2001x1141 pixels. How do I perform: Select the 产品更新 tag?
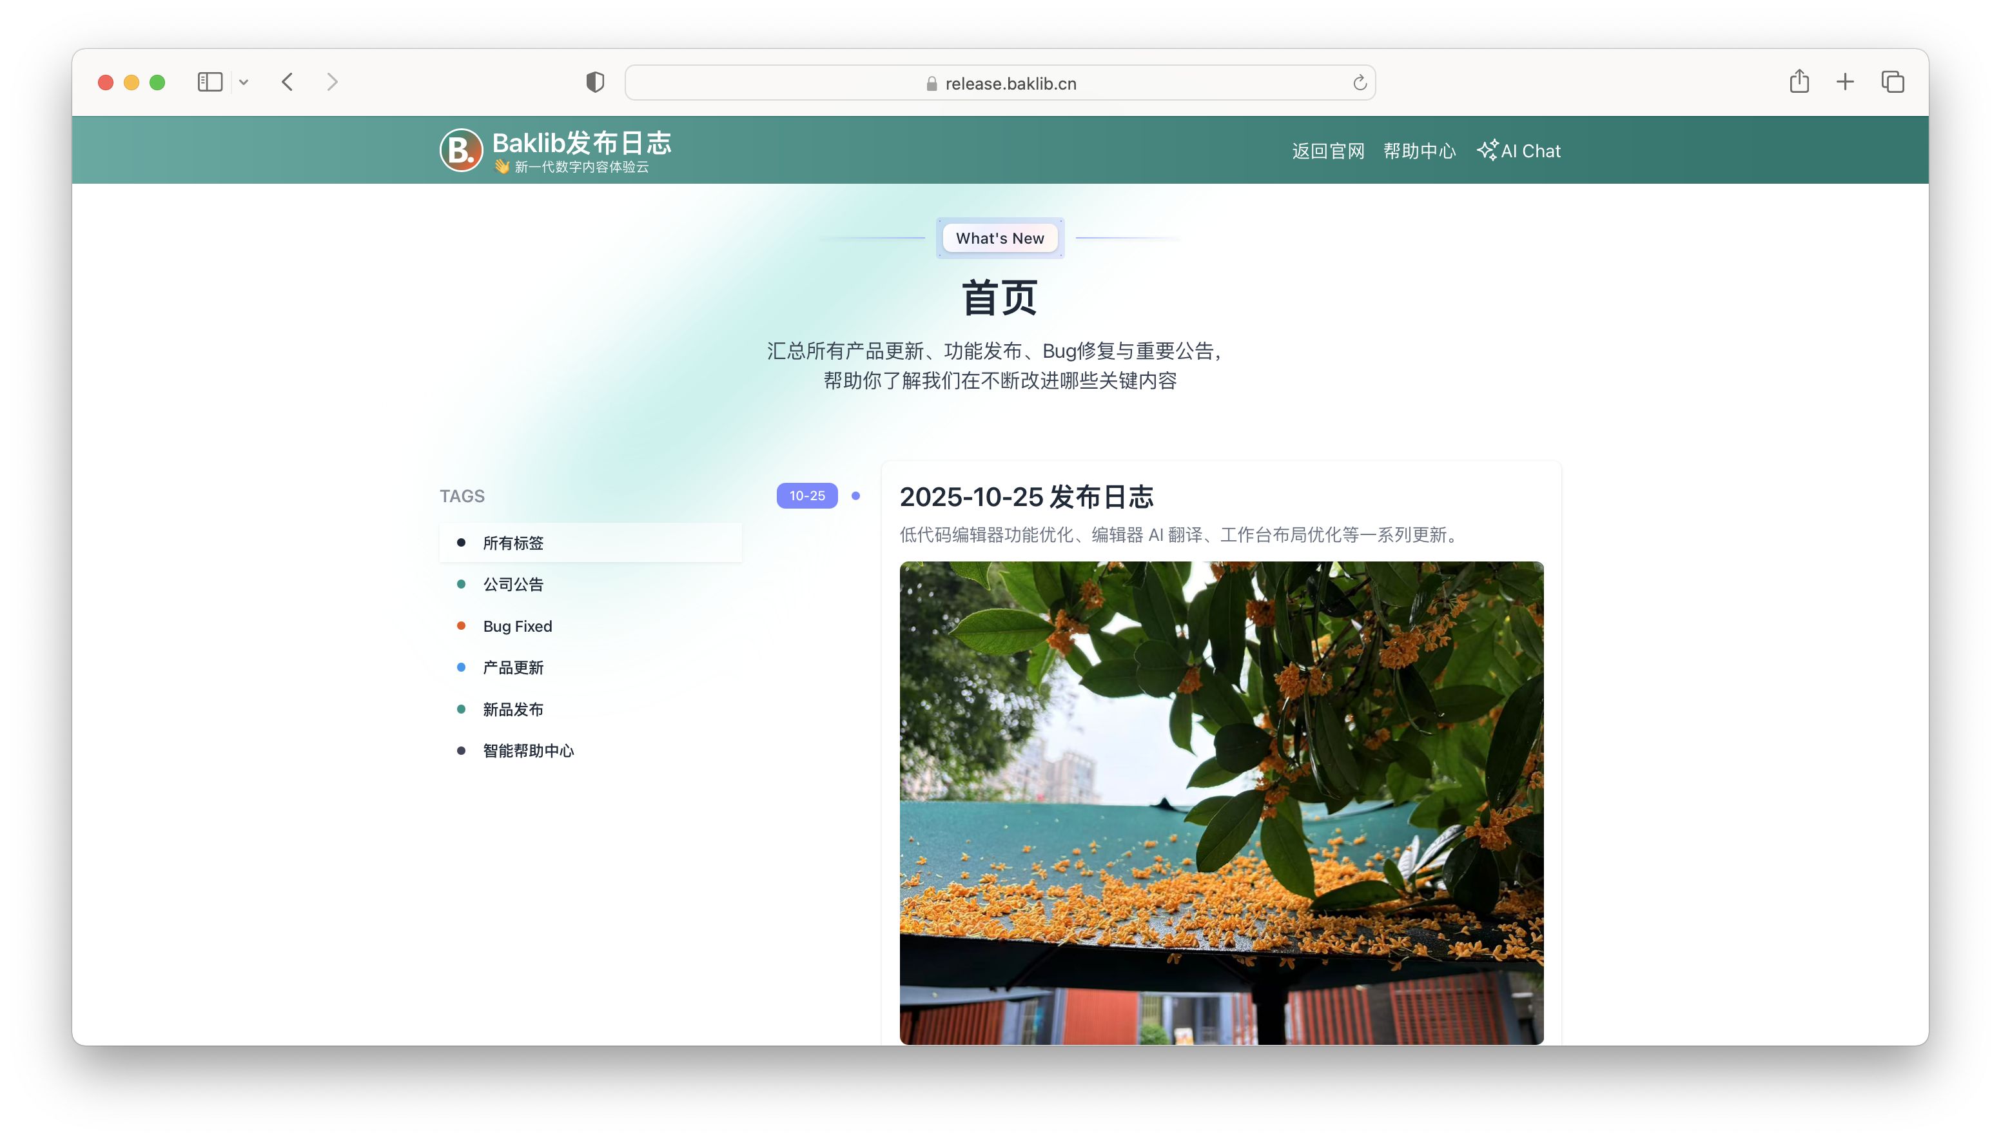click(513, 667)
